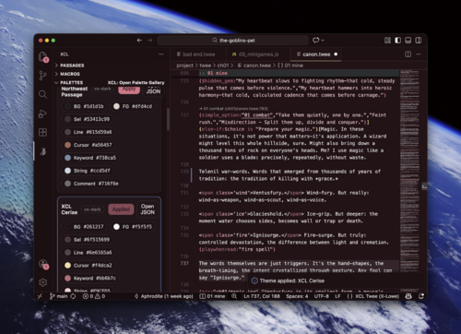Click the Cursor #f4dca2 color chip
This screenshot has height=334, width=461.
(x=89, y=265)
